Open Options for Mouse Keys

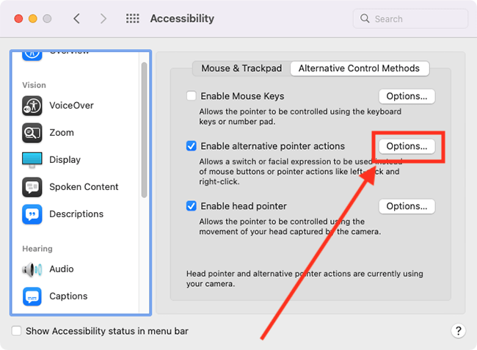tap(407, 96)
